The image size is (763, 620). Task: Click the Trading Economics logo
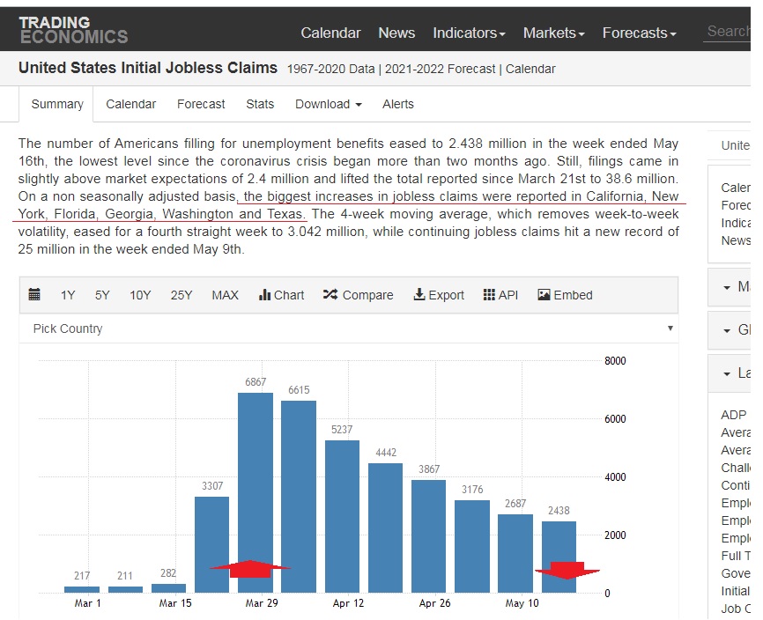(x=73, y=29)
